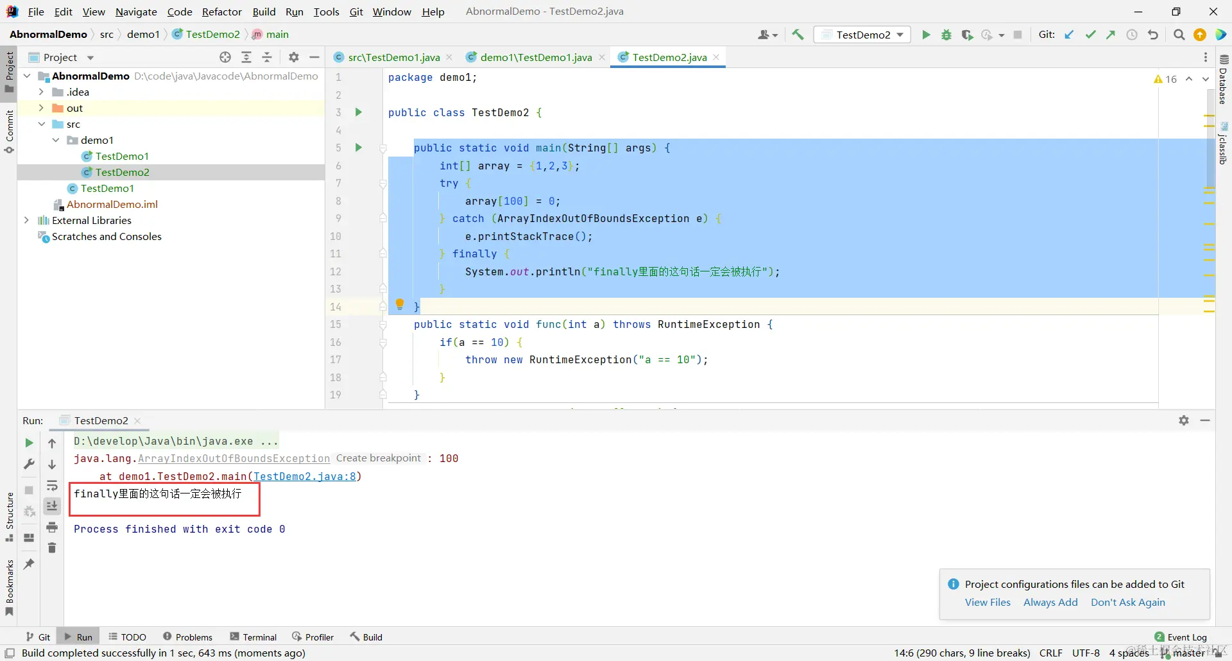Collapse the src folder
This screenshot has height=661, width=1232.
click(41, 124)
